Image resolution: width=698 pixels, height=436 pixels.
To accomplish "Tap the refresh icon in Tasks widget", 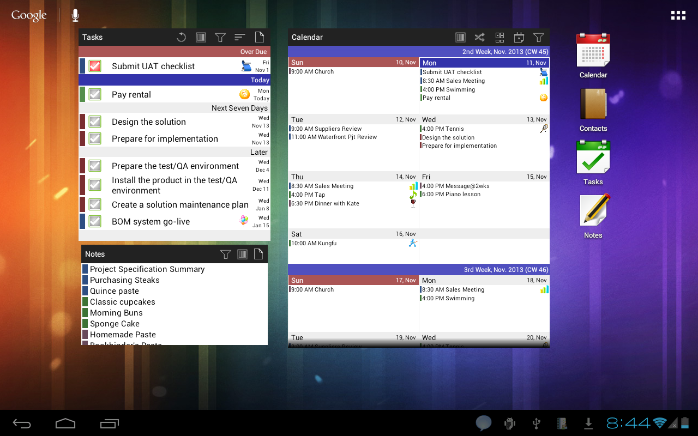I will pos(182,37).
